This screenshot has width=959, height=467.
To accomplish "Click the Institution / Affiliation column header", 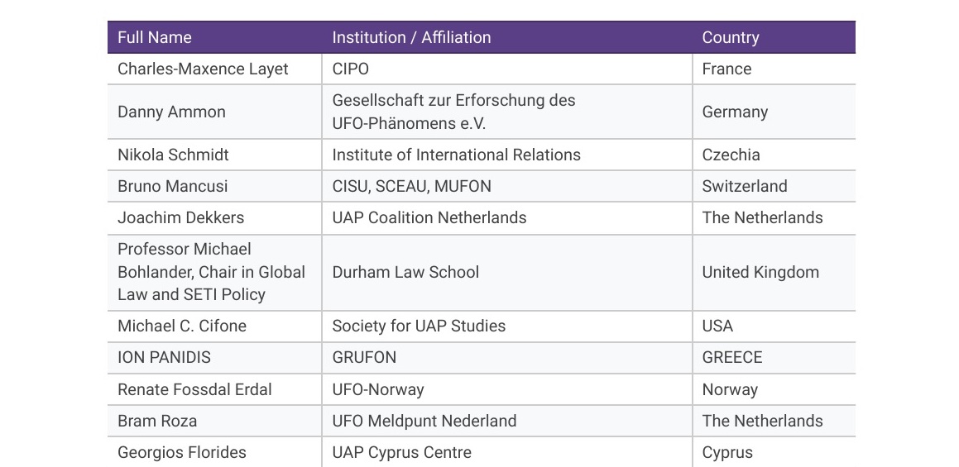I will pyautogui.click(x=411, y=37).
